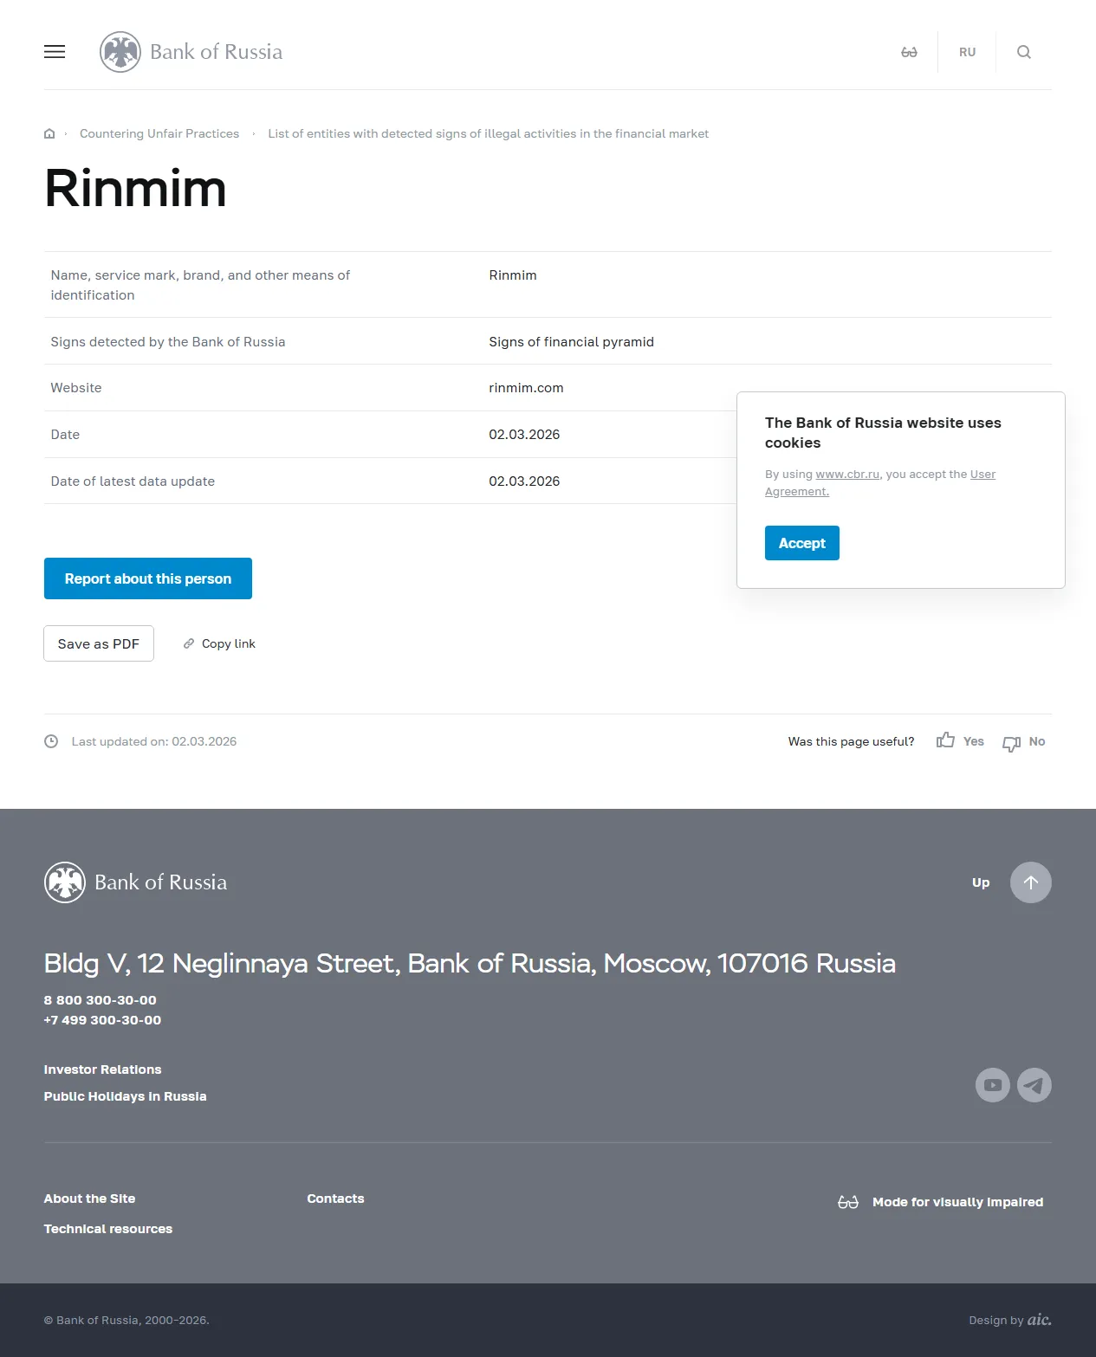The image size is (1096, 1357).
Task: Open the User Agreement link
Action: 983,475
